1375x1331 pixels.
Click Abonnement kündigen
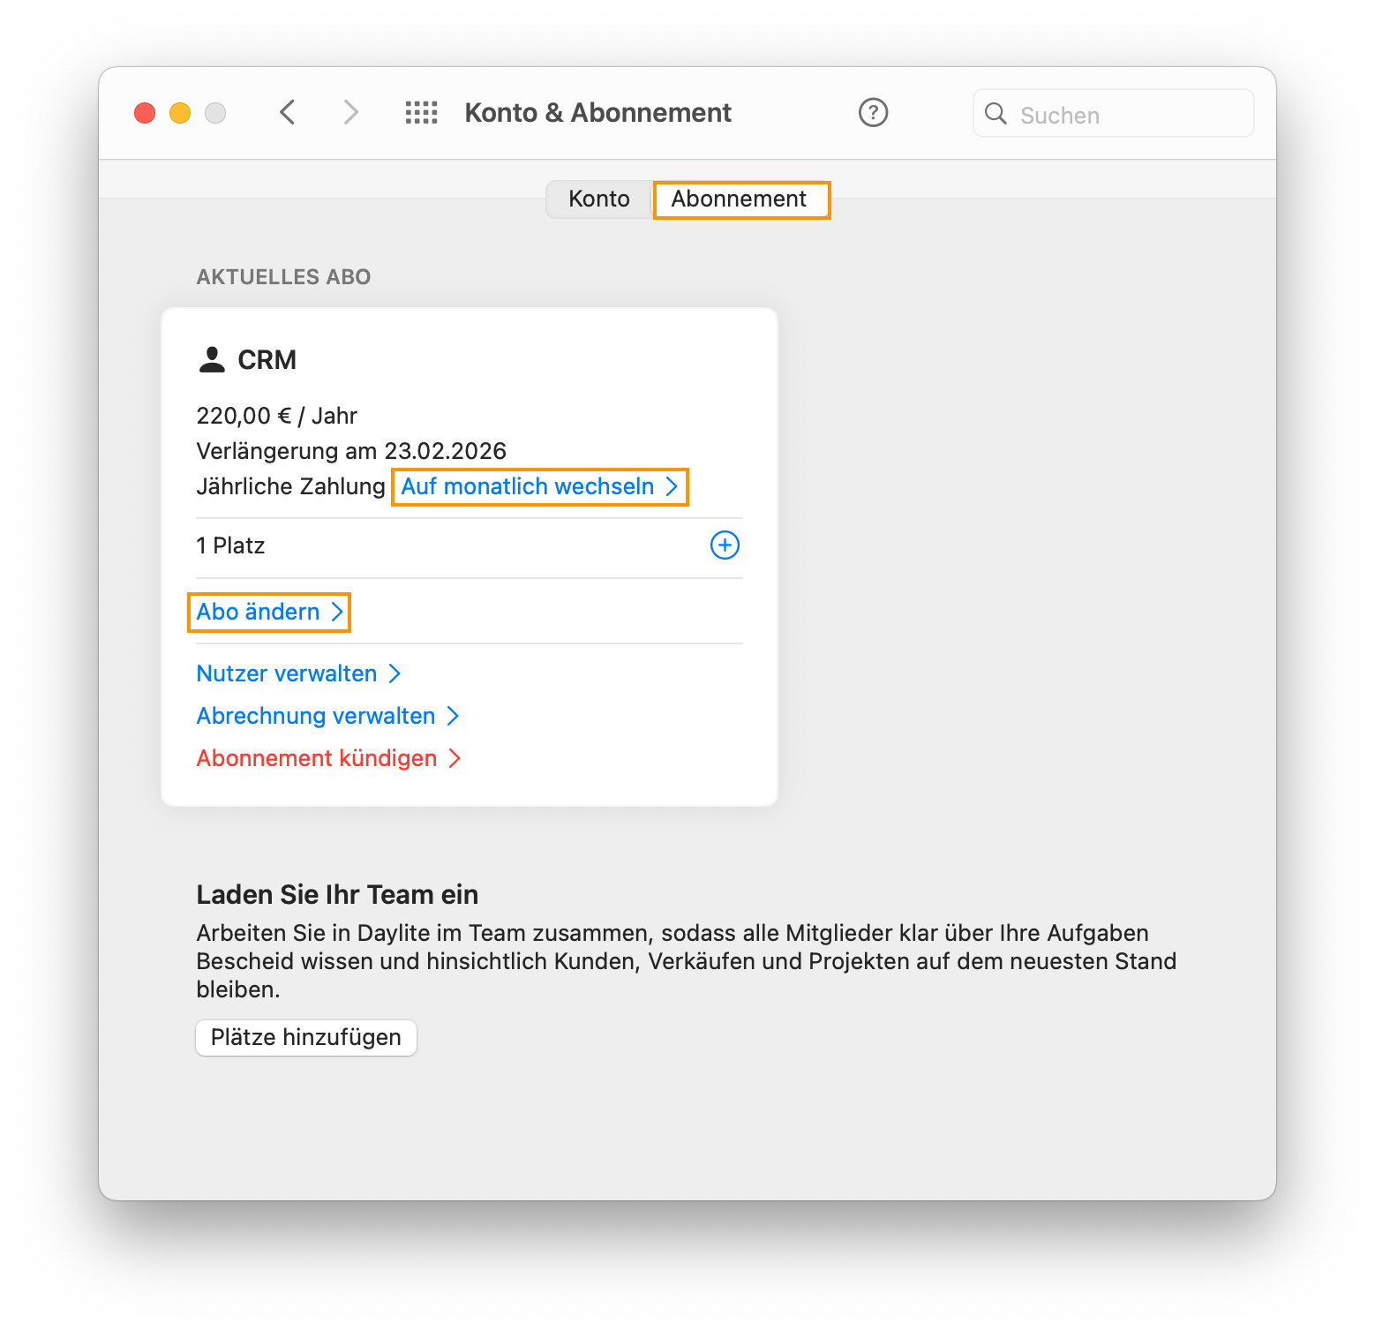[x=328, y=758]
